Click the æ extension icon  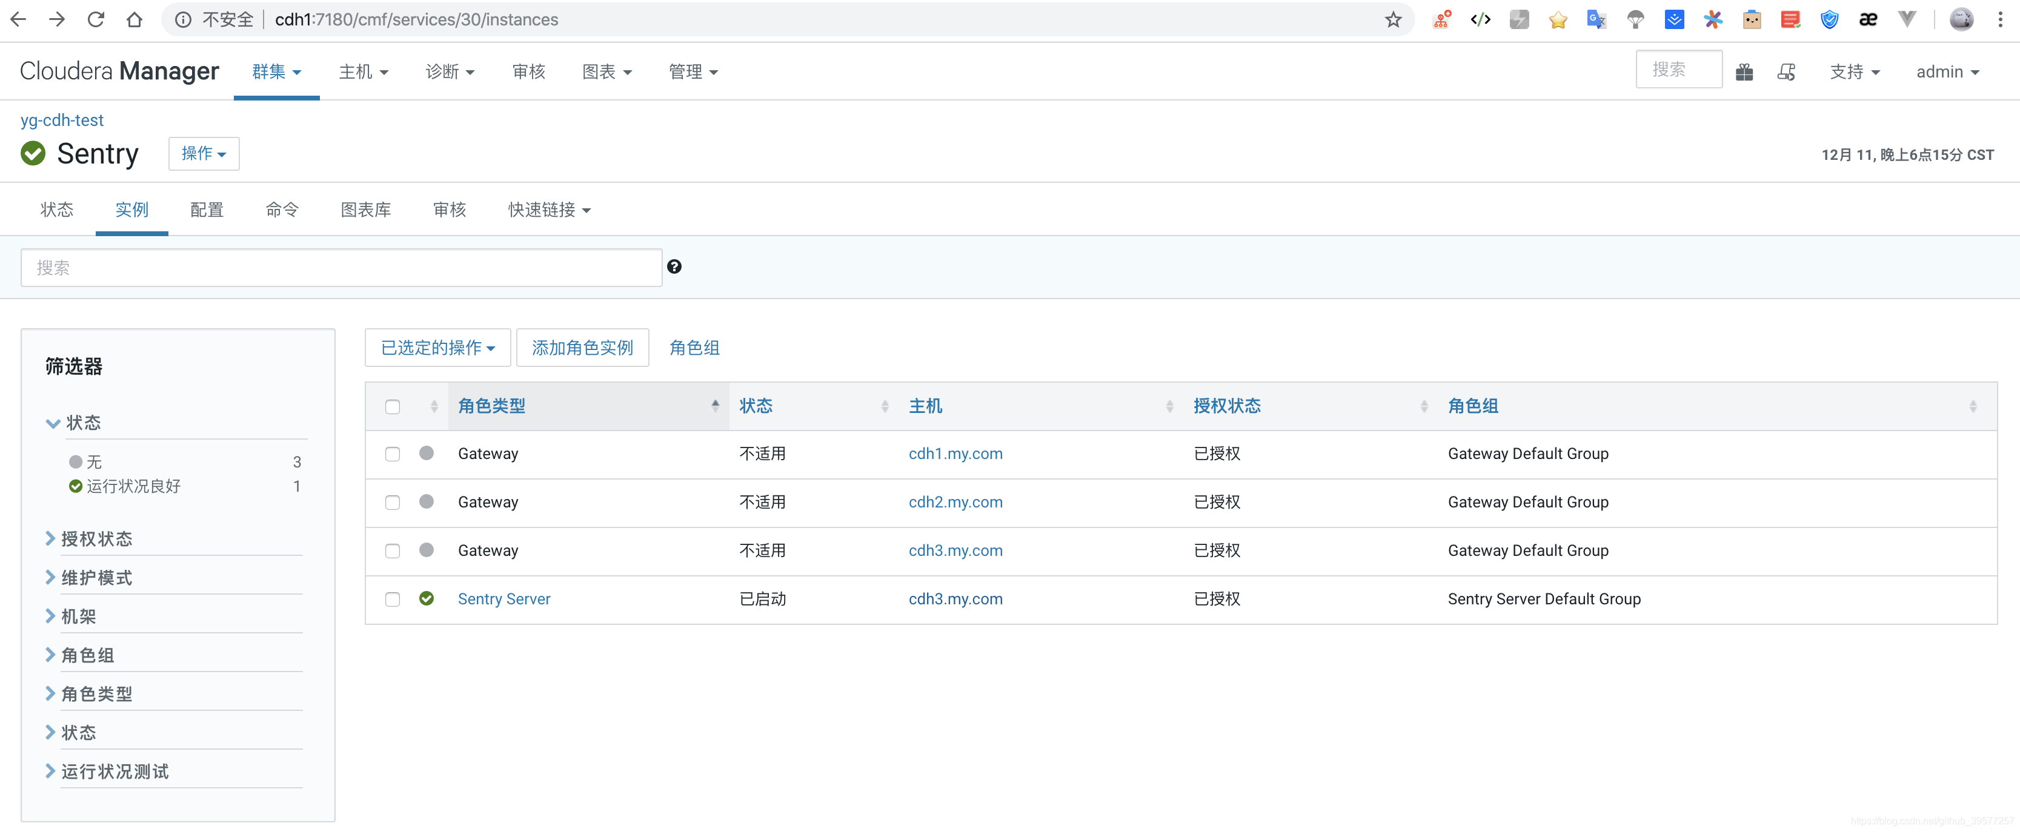[1869, 19]
